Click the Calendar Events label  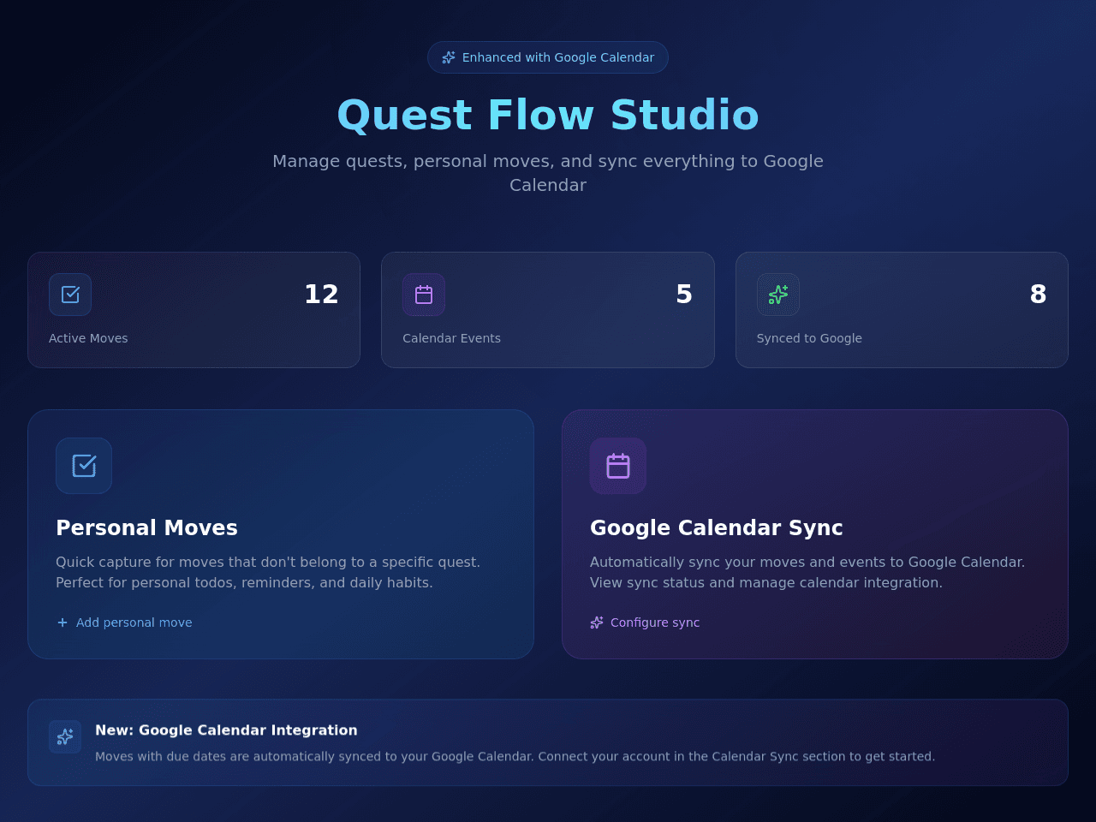(x=452, y=338)
